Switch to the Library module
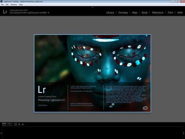185x139 pixels. [x=110, y=13]
